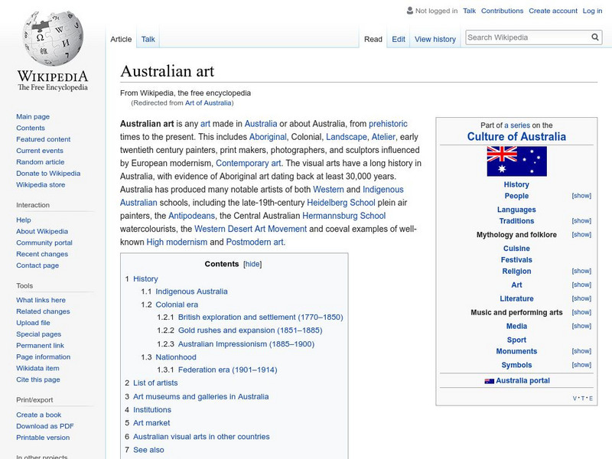
Task: Open Printable version link
Action: point(43,437)
